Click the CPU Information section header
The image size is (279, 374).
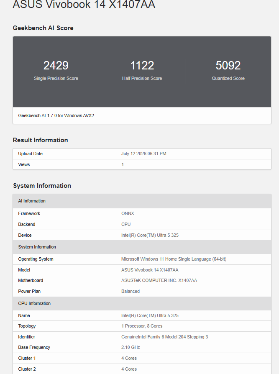142,303
